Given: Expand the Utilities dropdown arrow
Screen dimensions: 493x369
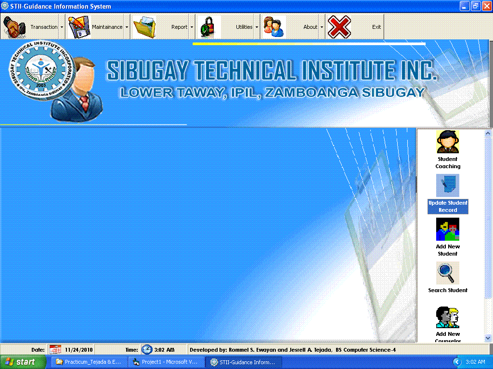Looking at the screenshot, I should click(257, 27).
